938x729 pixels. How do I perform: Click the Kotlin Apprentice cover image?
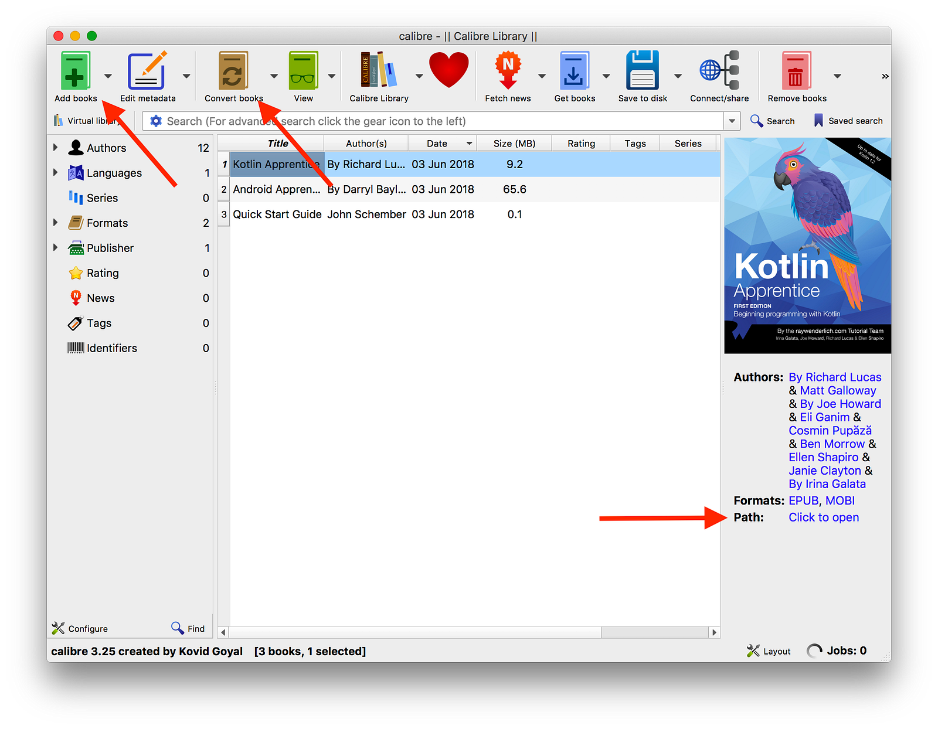(x=807, y=246)
